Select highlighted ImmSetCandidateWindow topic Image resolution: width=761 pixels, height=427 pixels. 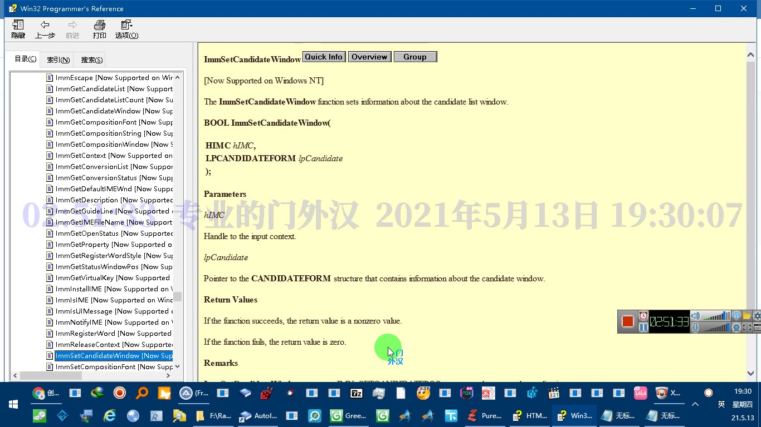click(114, 356)
